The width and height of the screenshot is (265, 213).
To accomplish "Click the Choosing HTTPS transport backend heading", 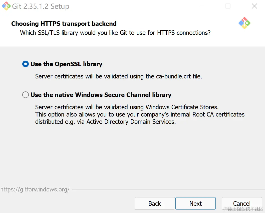I will [x=64, y=24].
